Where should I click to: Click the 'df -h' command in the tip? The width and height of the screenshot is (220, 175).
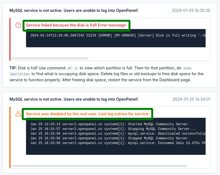[x=73, y=68]
